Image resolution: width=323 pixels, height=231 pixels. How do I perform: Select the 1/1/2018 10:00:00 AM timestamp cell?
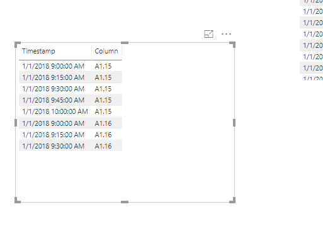(55, 111)
